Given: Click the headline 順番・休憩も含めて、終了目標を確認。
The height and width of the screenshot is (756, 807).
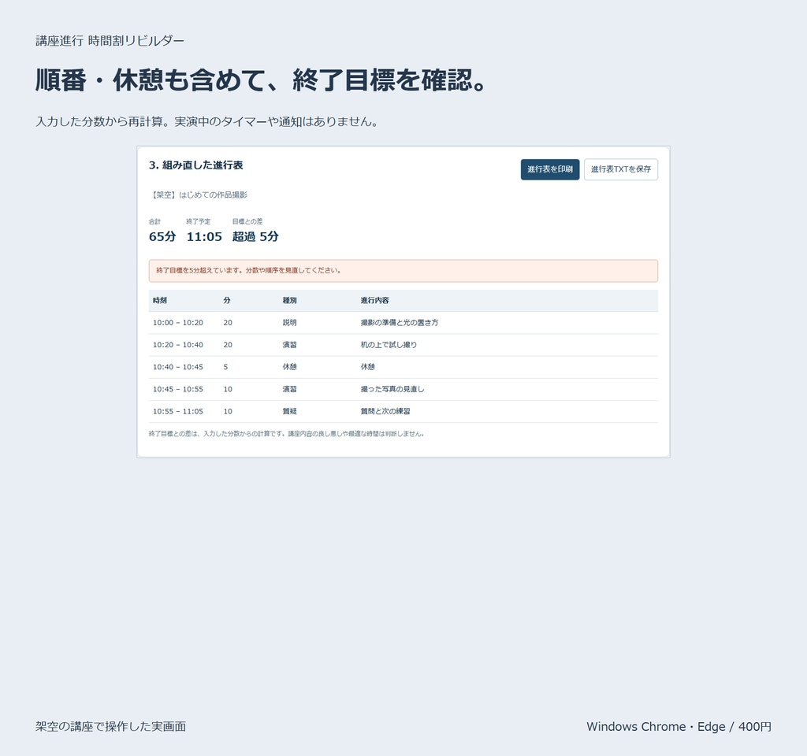Looking at the screenshot, I should tap(261, 80).
